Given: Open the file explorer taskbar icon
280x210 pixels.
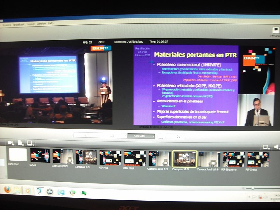Looking at the screenshot, I should click(18, 190).
